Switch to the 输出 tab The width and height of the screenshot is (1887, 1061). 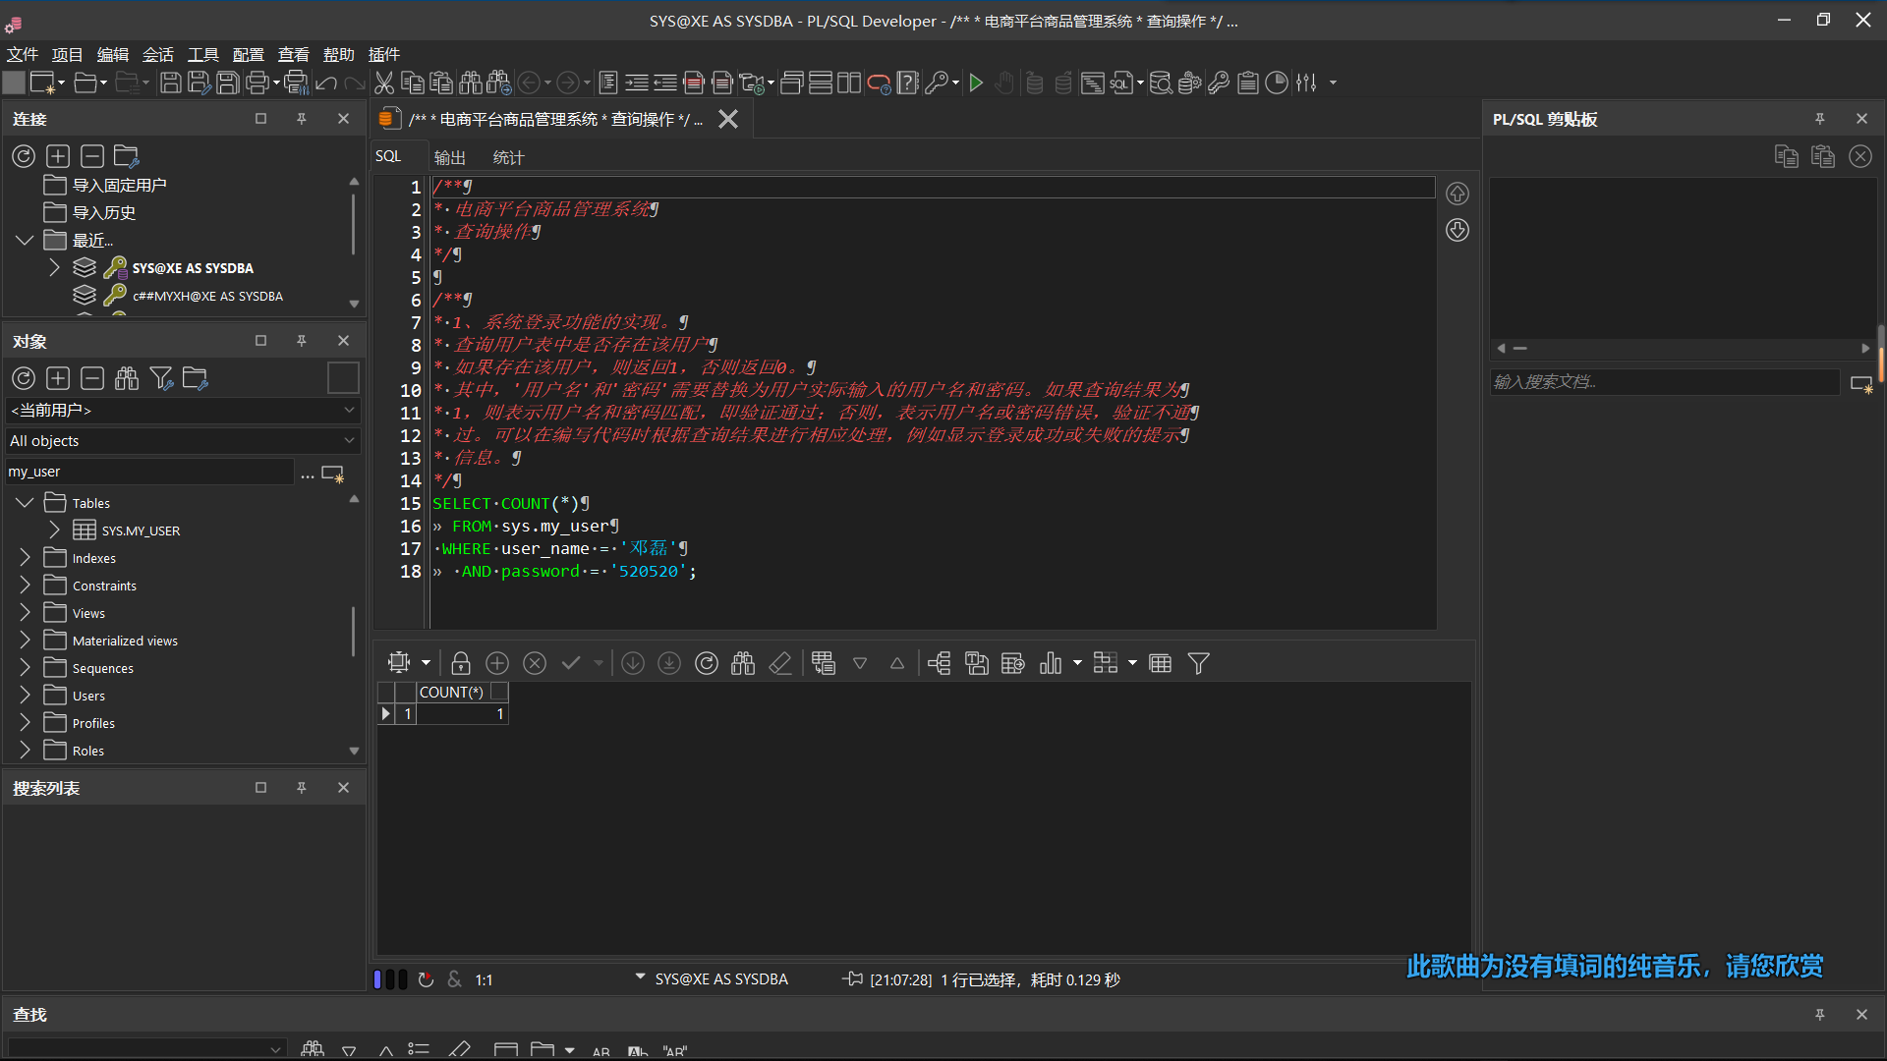[450, 157]
